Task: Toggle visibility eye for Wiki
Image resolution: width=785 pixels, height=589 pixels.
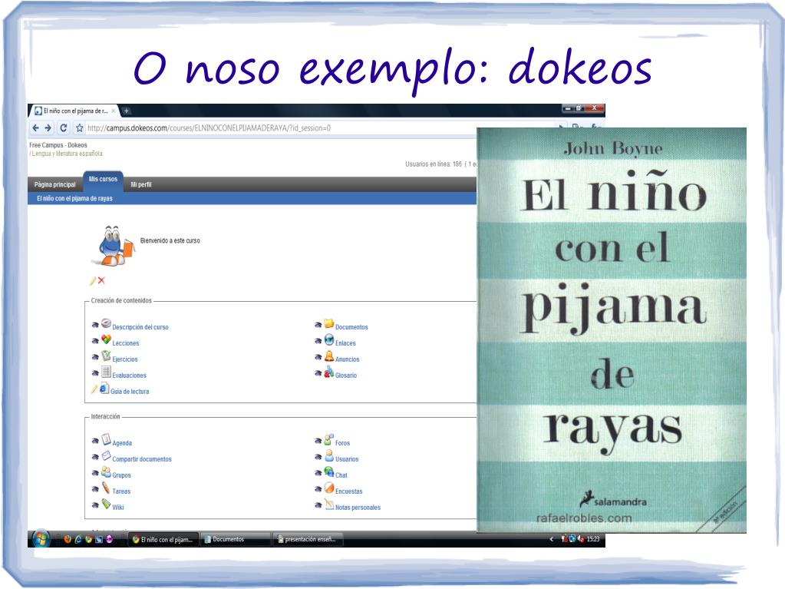Action: point(95,505)
